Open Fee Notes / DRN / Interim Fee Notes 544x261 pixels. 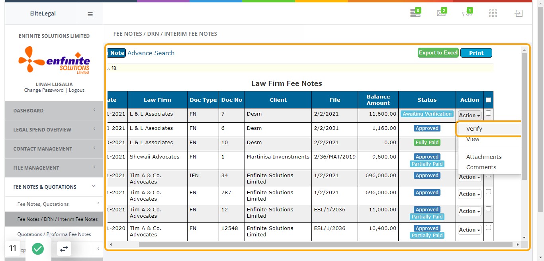(54, 219)
